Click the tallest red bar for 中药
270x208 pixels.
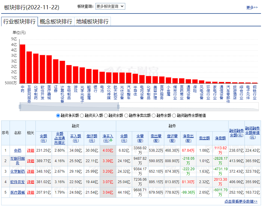tap(23, 64)
